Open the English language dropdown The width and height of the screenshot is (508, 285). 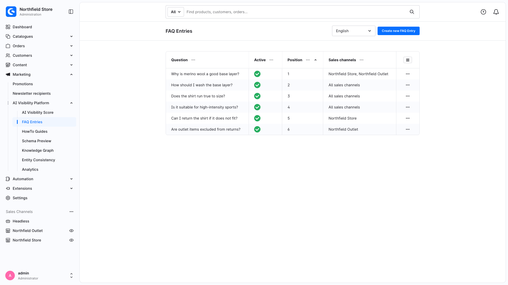pyautogui.click(x=353, y=31)
